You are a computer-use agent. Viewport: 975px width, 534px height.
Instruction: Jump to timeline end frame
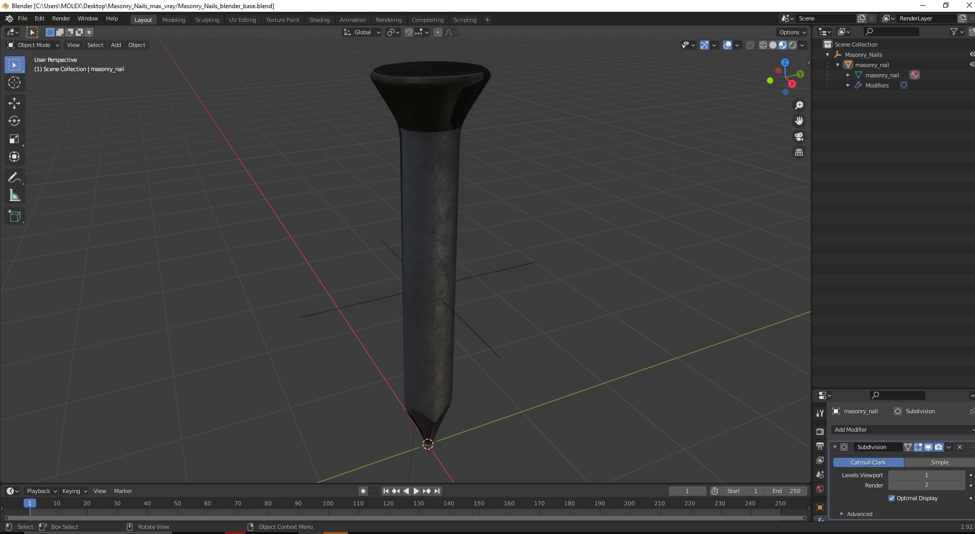click(437, 491)
